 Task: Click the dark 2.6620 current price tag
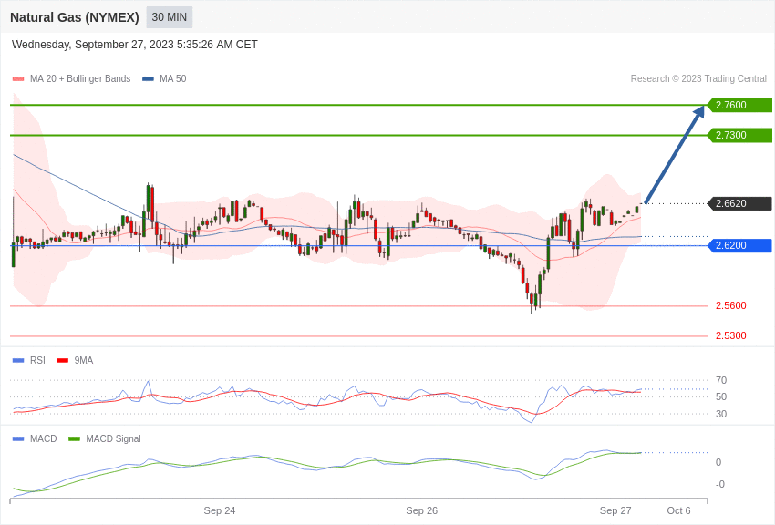coord(739,203)
